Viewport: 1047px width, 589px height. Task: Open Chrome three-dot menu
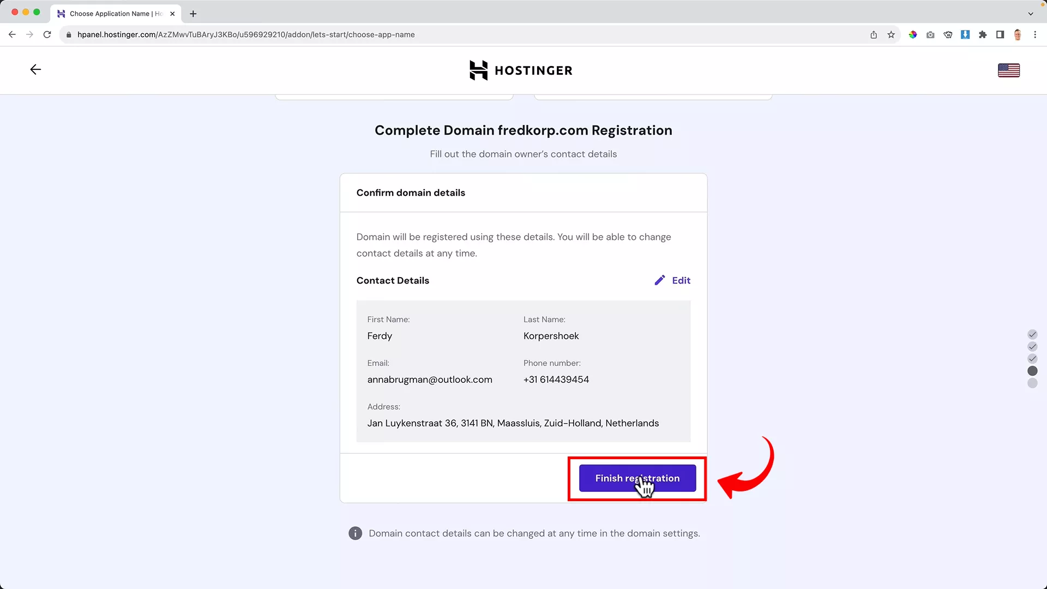1035,35
